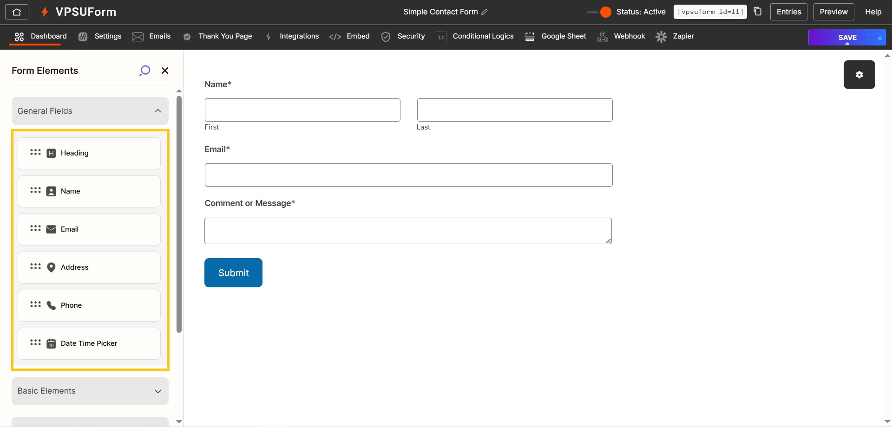The width and height of the screenshot is (892, 427).
Task: Click the SAVE button
Action: tap(847, 37)
